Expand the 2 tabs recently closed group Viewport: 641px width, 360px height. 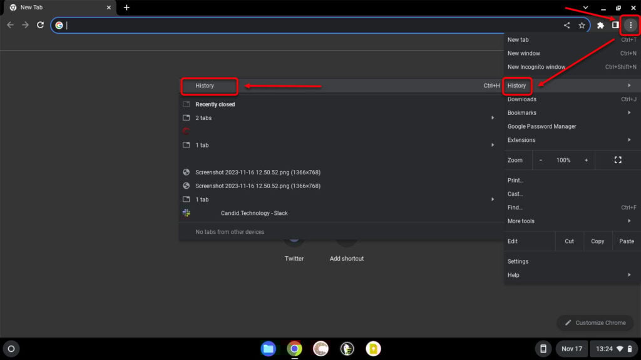341,118
